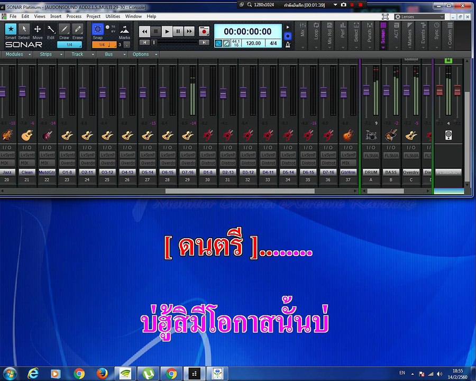The width and height of the screenshot is (476, 381).
Task: Jump to project end
Action: pyautogui.click(x=204, y=42)
